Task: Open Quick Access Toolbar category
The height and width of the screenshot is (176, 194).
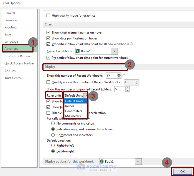Action: point(19,63)
